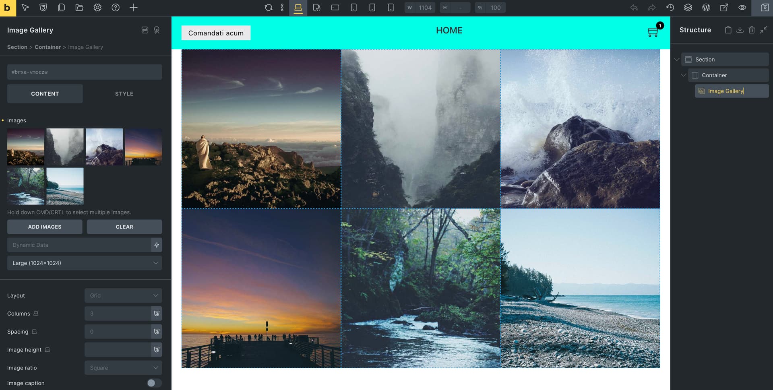Click the ADD IMAGES button
The height and width of the screenshot is (390, 773).
[45, 227]
